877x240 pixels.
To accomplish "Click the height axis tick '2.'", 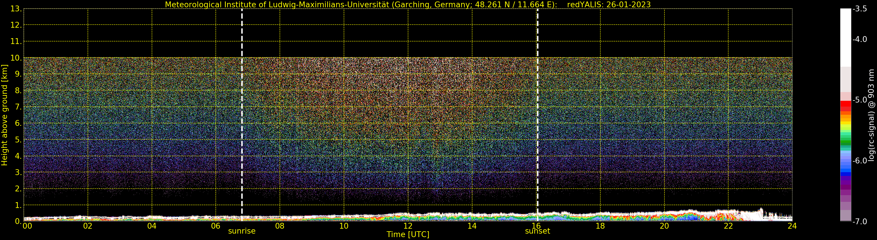I will [18, 189].
